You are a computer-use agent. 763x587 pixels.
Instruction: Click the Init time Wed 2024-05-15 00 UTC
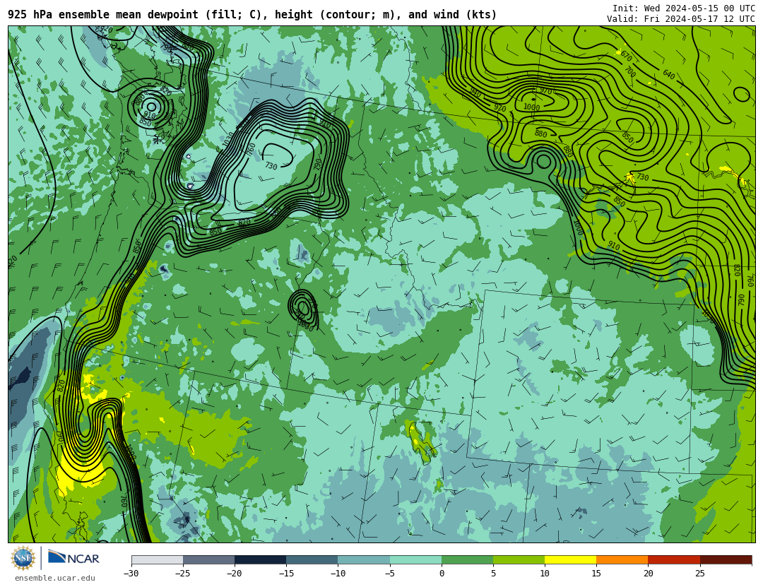[684, 8]
